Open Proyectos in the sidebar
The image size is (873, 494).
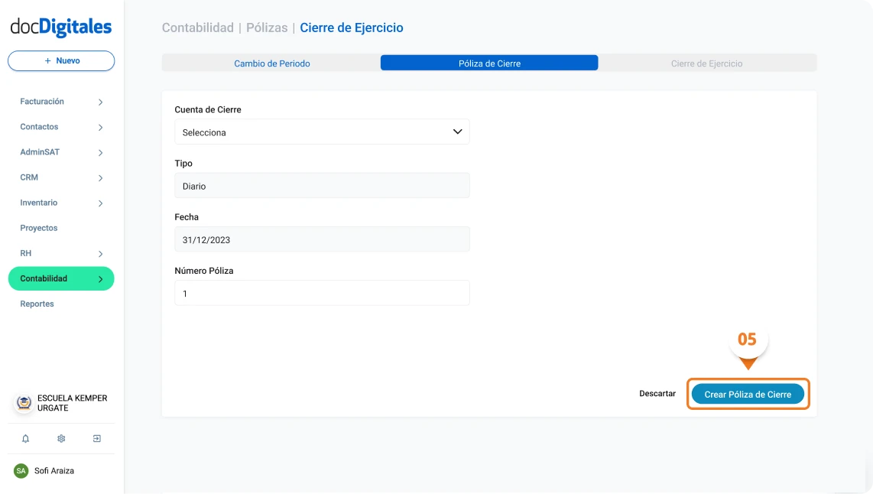pos(39,228)
